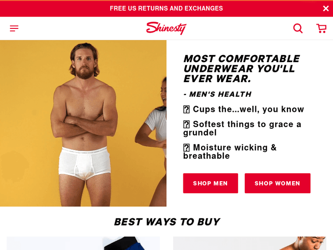The height and width of the screenshot is (250, 333).
Task: Open the search magnifier icon
Action: 298,28
